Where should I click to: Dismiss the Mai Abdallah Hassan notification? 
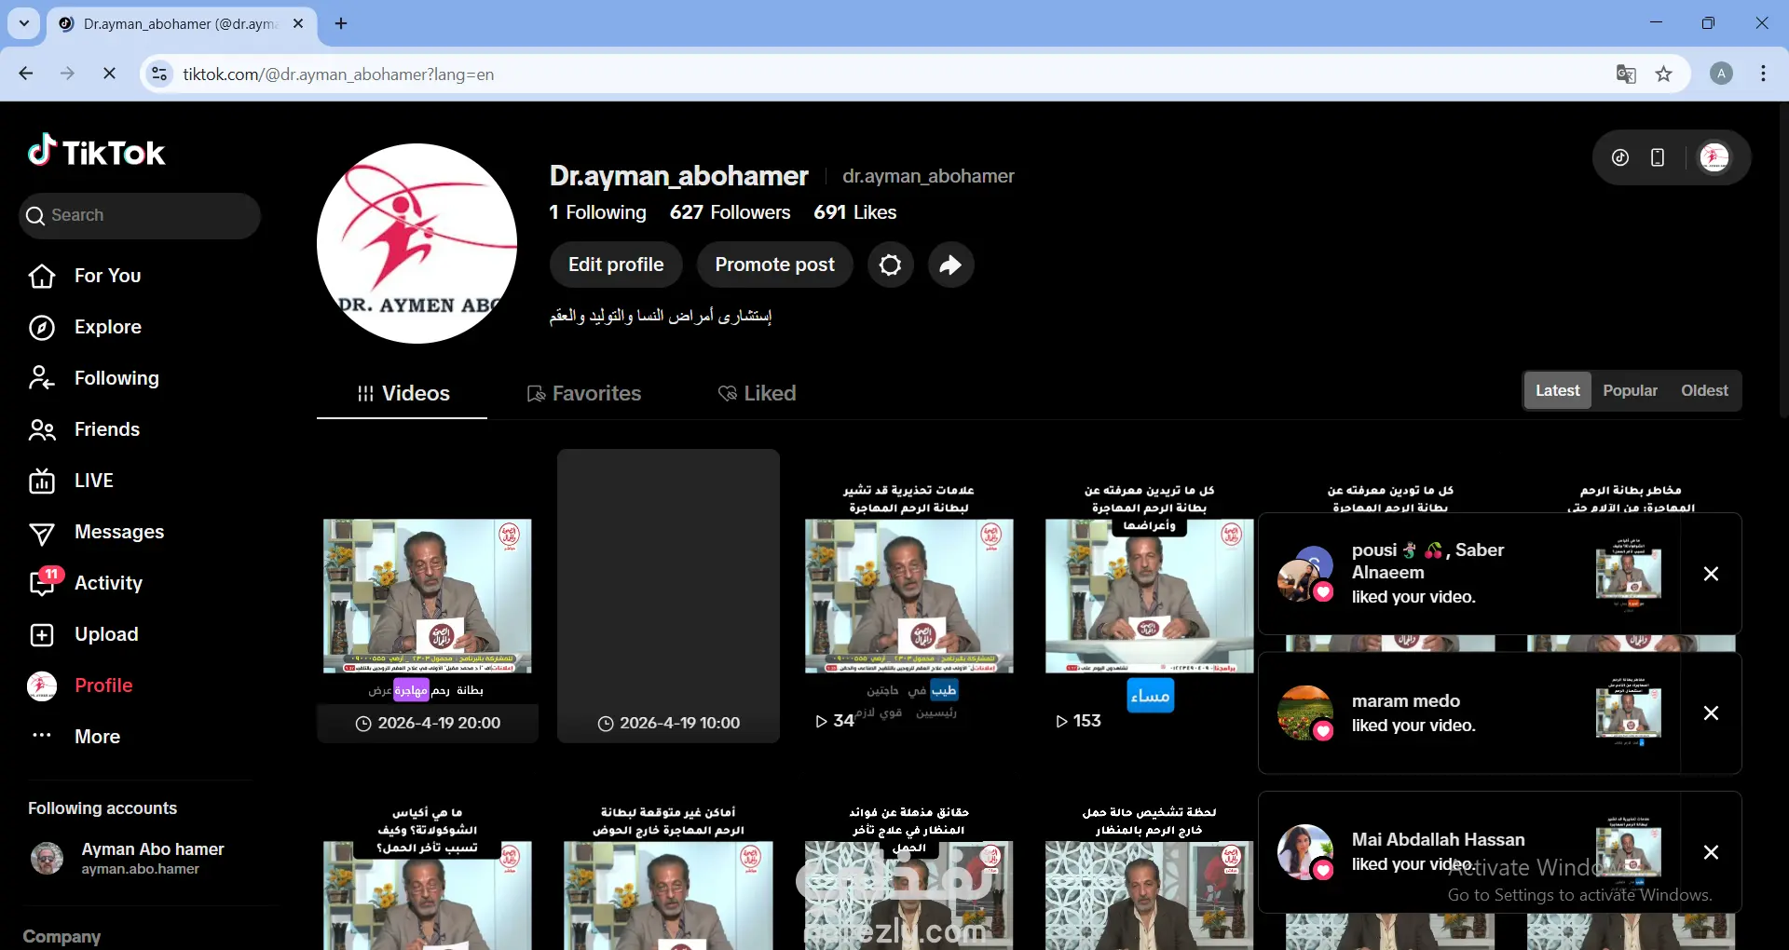1711,852
